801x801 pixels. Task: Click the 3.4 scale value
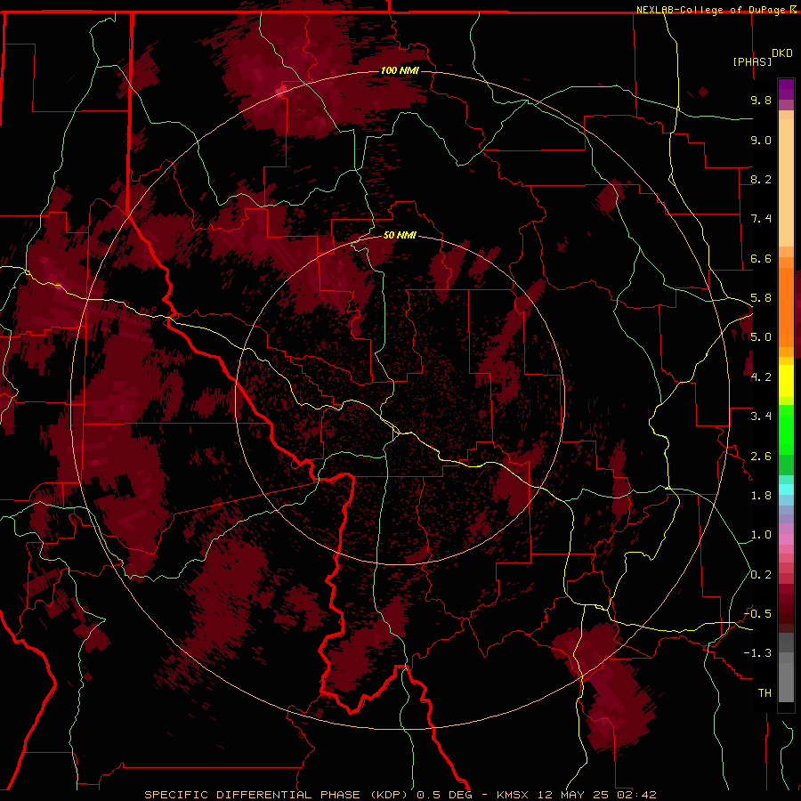pos(761,417)
